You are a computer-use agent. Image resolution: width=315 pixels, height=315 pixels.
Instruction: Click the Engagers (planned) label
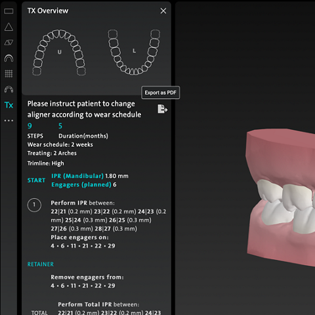click(81, 184)
